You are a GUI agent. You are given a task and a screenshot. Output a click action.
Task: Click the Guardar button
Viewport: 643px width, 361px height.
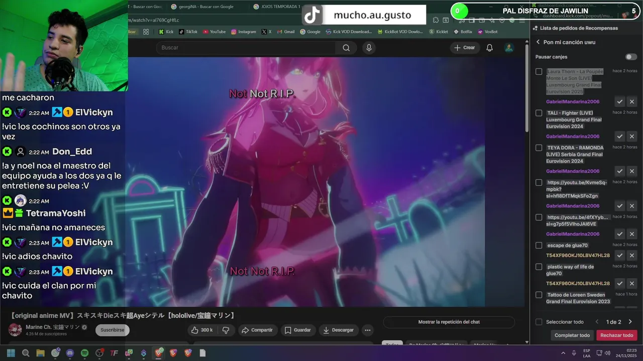298,330
